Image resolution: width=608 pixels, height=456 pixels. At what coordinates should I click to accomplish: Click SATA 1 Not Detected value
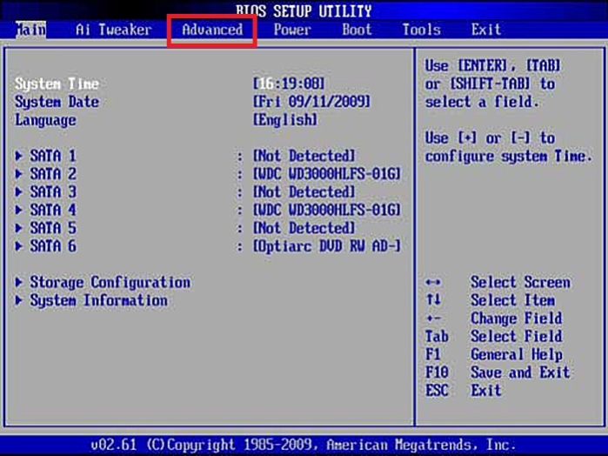(x=304, y=156)
